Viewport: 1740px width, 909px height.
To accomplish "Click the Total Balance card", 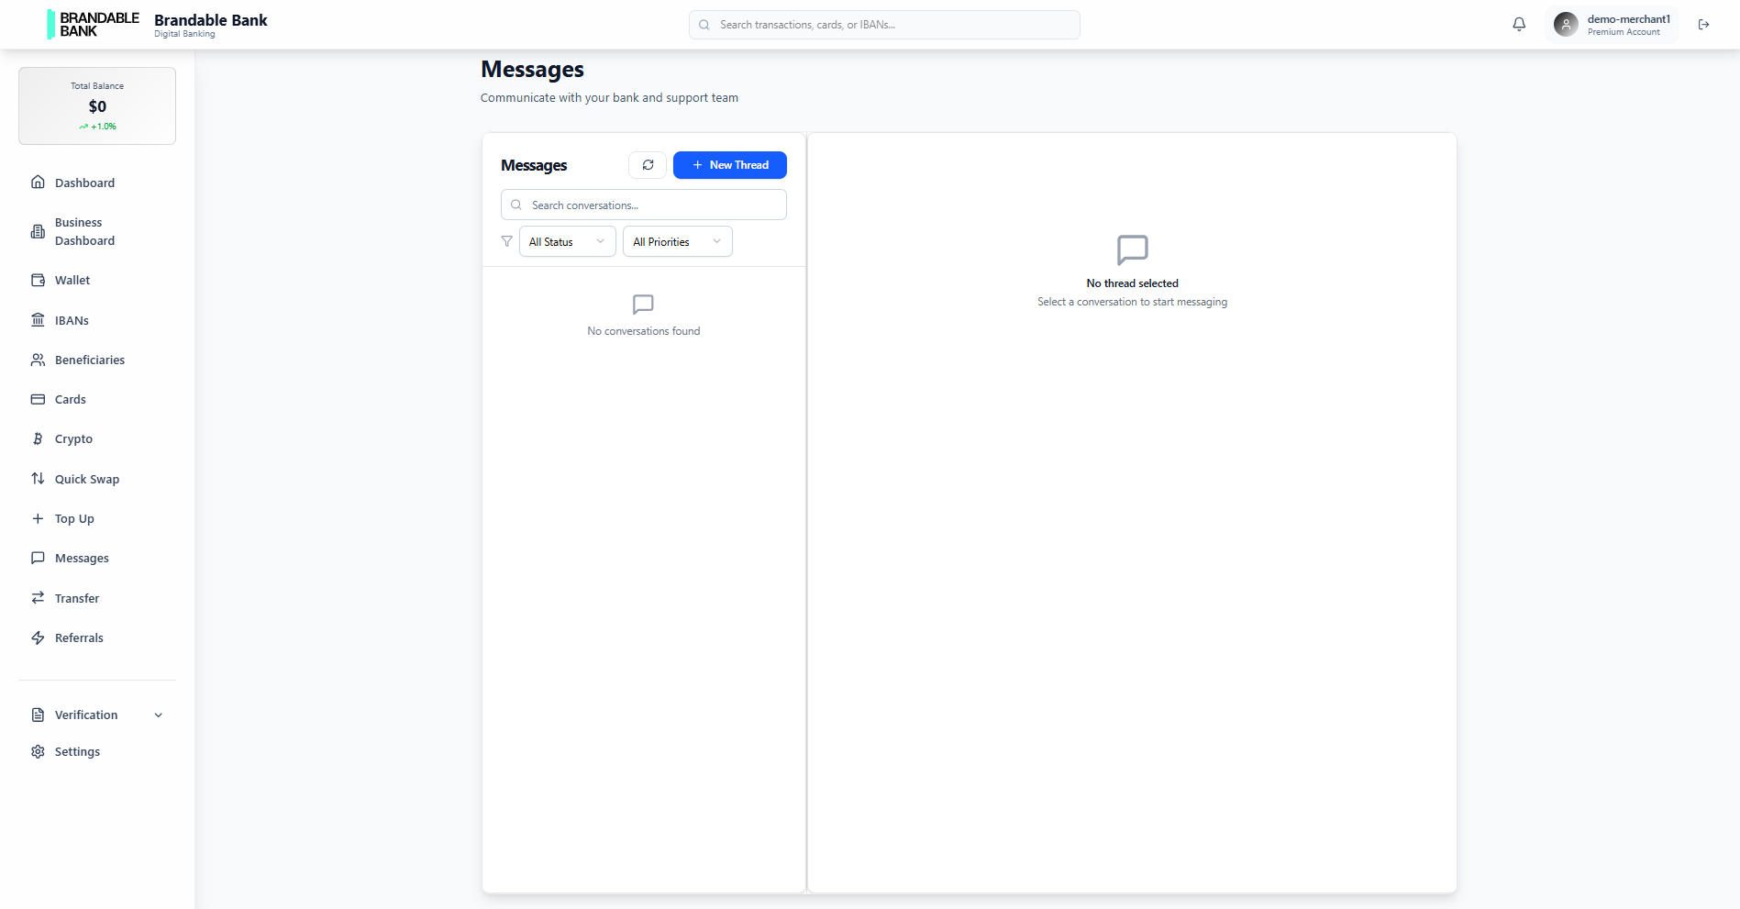I will (x=96, y=105).
